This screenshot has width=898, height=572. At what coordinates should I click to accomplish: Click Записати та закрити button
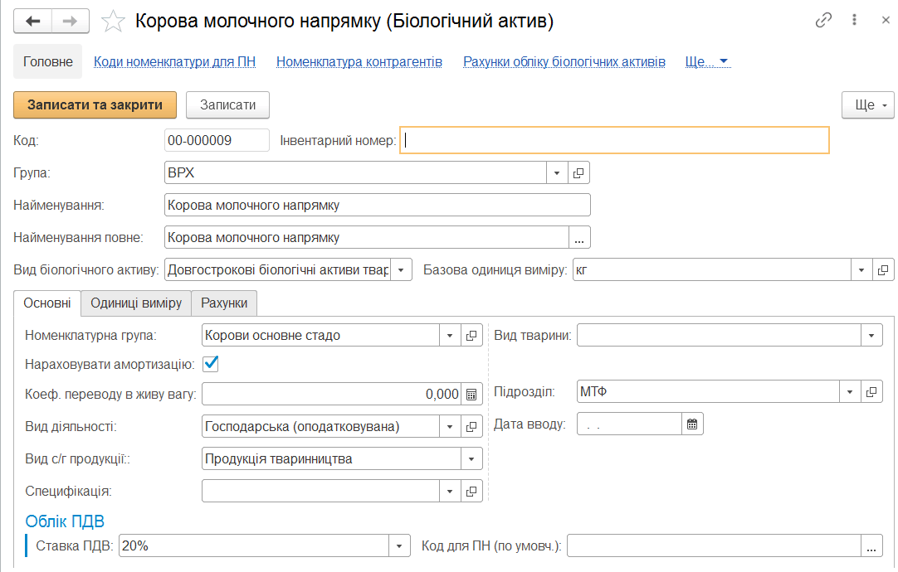point(95,105)
